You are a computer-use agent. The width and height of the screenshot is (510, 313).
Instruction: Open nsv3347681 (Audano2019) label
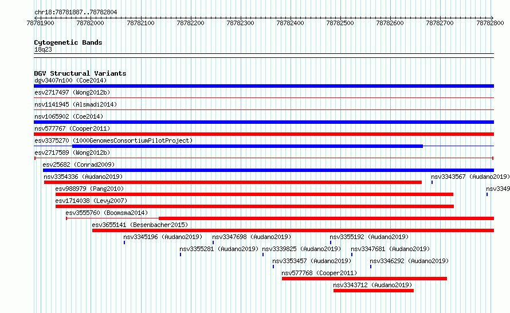tap(390, 249)
